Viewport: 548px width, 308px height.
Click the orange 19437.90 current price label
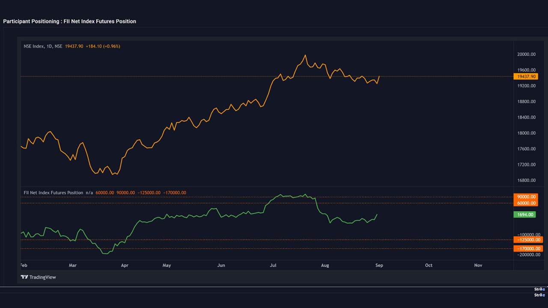click(x=524, y=77)
